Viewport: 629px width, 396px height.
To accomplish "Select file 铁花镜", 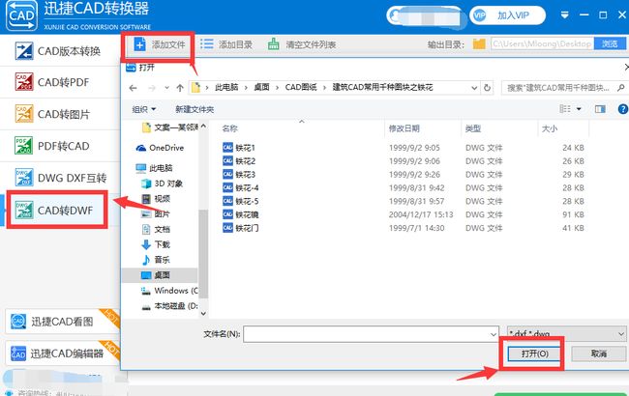I will pyautogui.click(x=241, y=214).
